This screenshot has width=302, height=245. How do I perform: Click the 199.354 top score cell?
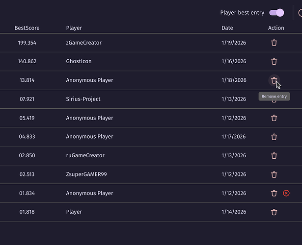point(27,43)
